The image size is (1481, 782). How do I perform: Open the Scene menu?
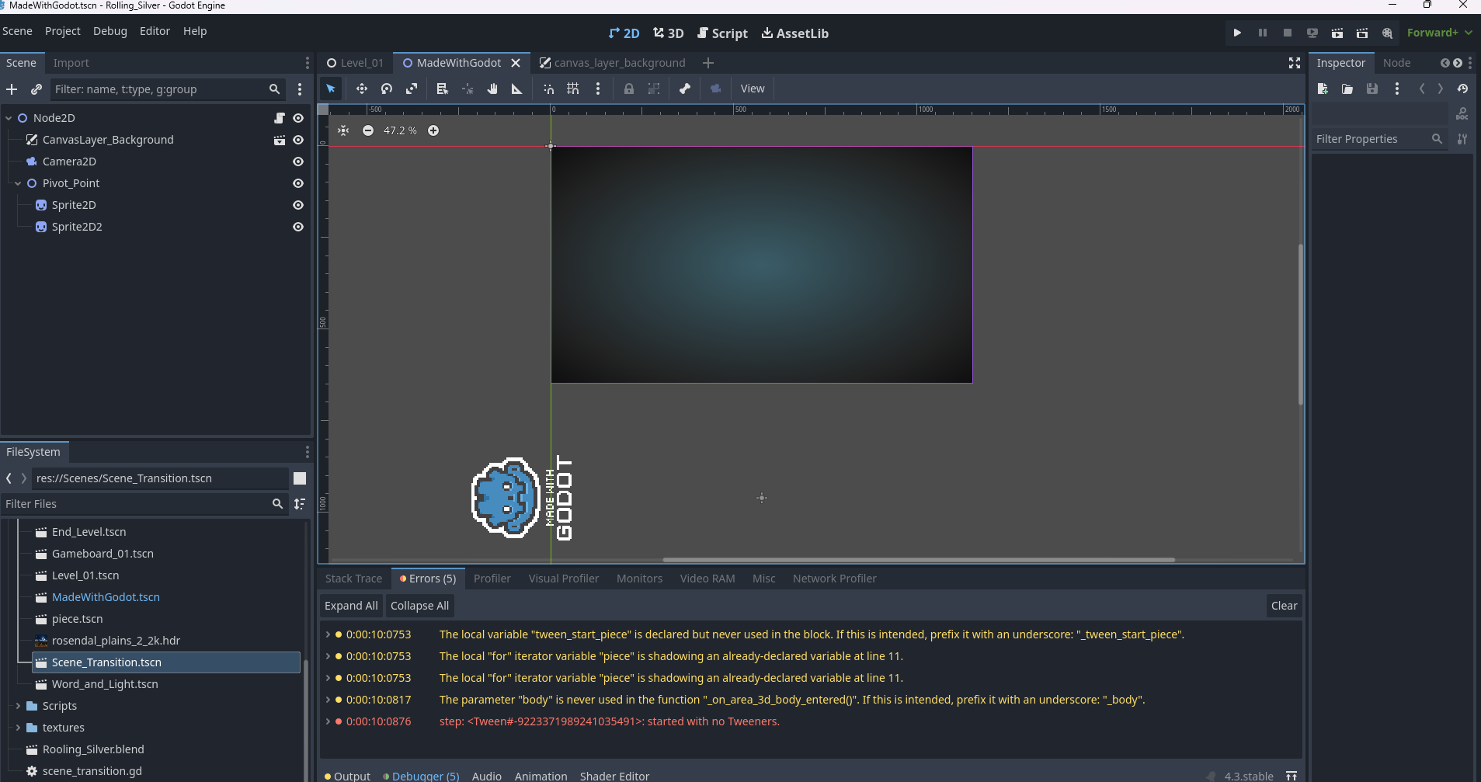point(17,31)
